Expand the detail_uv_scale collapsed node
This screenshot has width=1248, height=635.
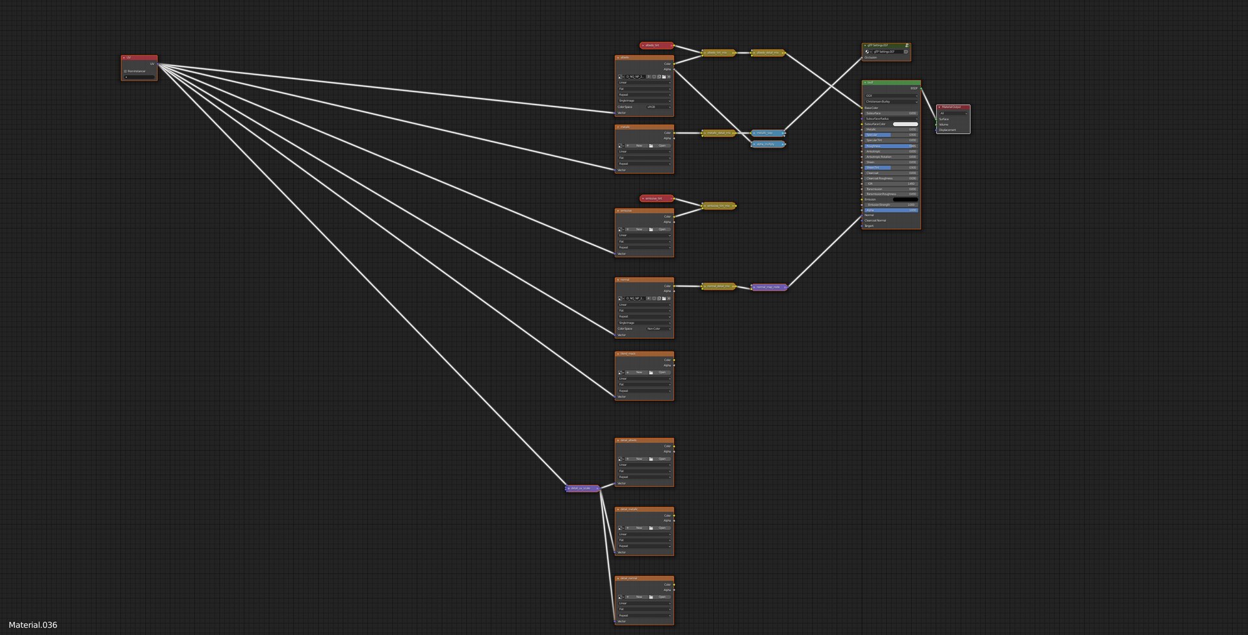click(569, 488)
